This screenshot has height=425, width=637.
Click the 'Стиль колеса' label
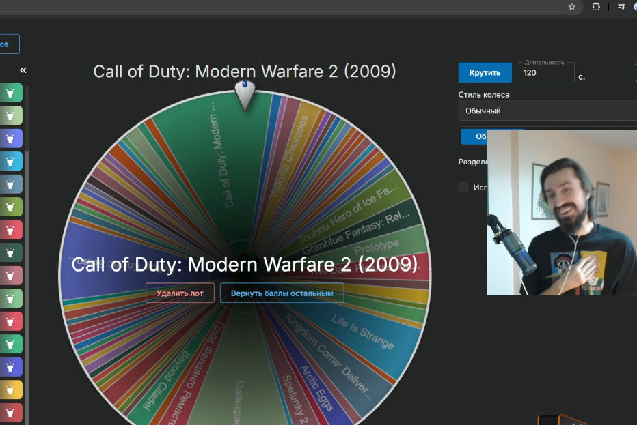(484, 95)
